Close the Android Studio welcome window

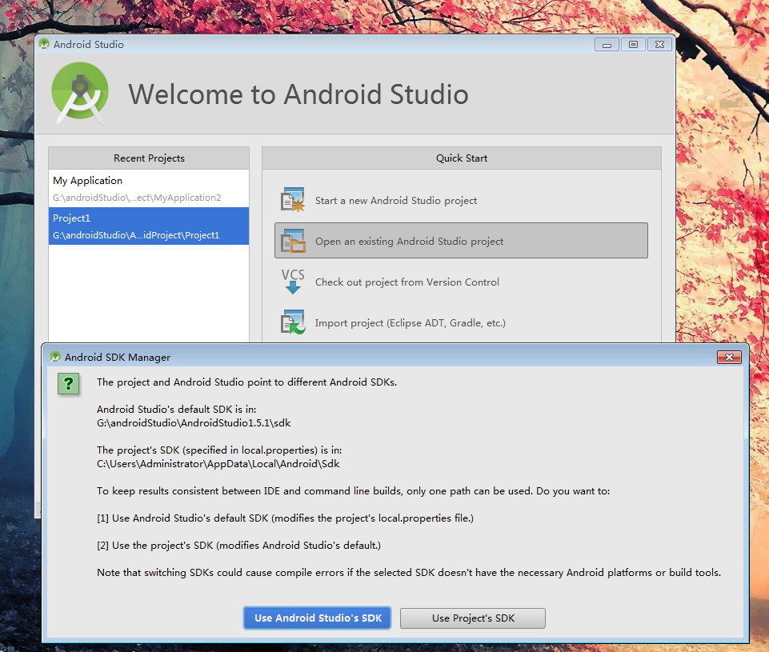tap(659, 45)
